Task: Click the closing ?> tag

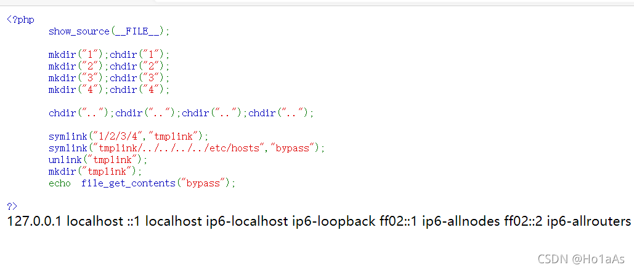Action: (x=12, y=206)
